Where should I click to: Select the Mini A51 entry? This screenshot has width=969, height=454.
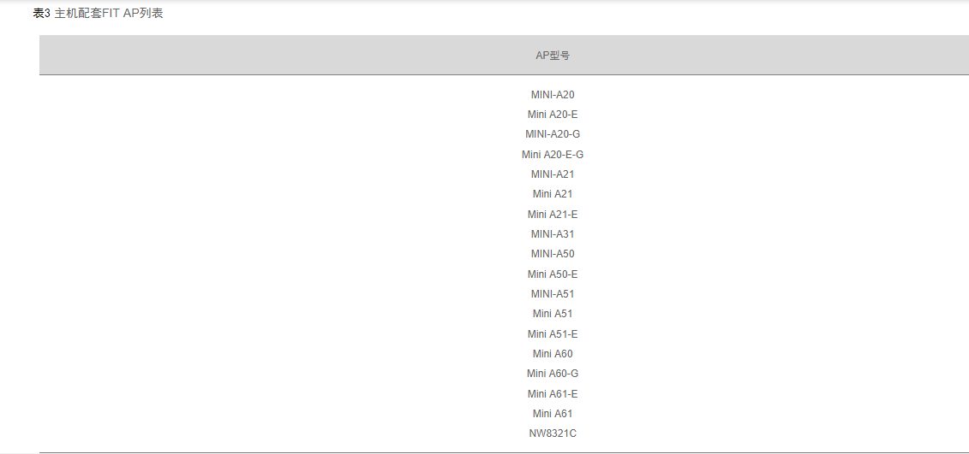click(553, 314)
